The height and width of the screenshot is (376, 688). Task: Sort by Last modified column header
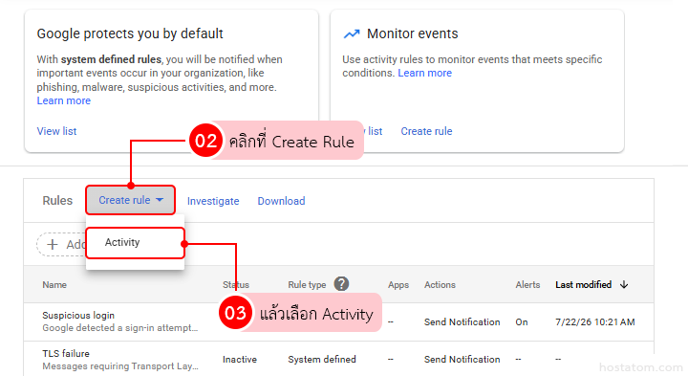583,285
